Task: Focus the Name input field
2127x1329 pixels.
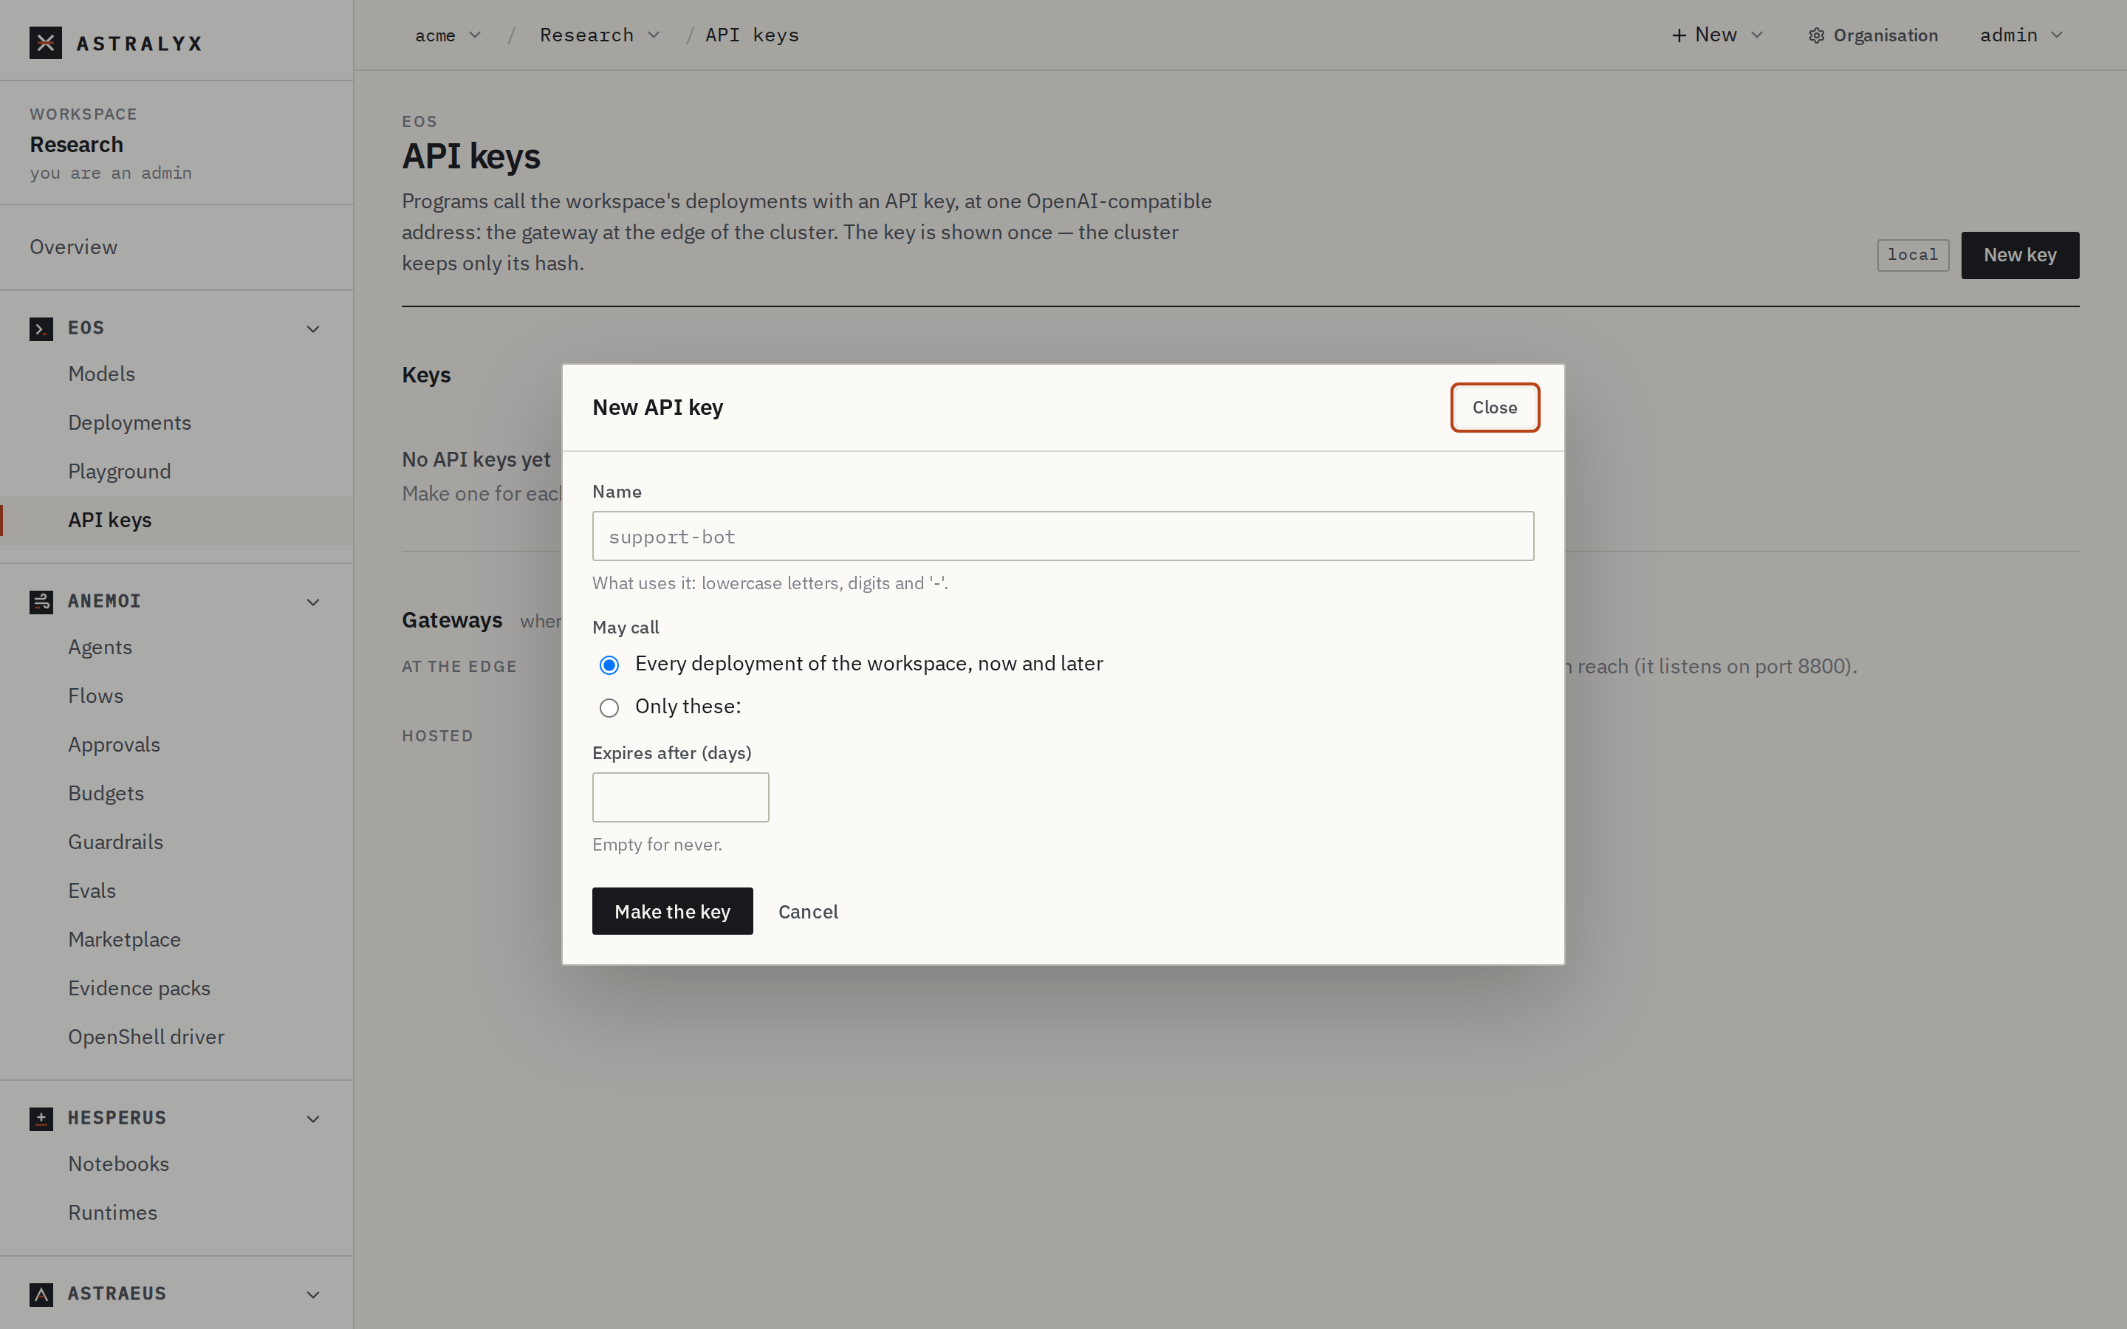Action: [1063, 536]
